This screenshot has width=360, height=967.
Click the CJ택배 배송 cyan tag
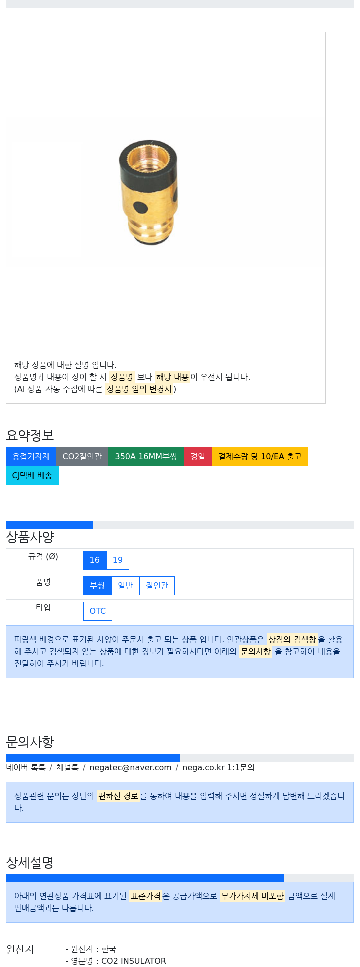[x=32, y=476]
